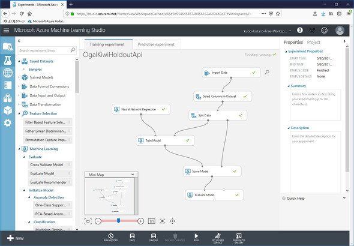
Task: Click the Search experiment items field
Action: 44,50
